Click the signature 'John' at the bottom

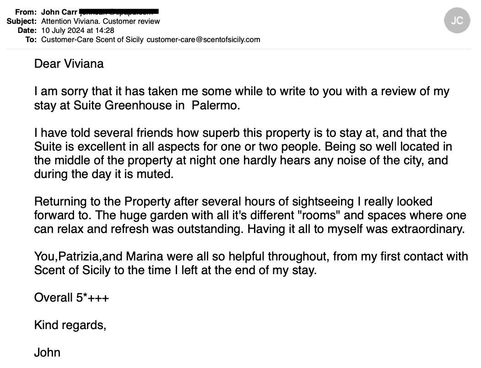click(47, 352)
